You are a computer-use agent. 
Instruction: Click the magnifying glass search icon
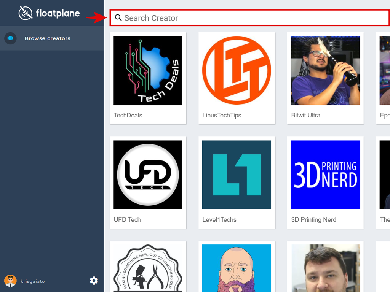[118, 18]
